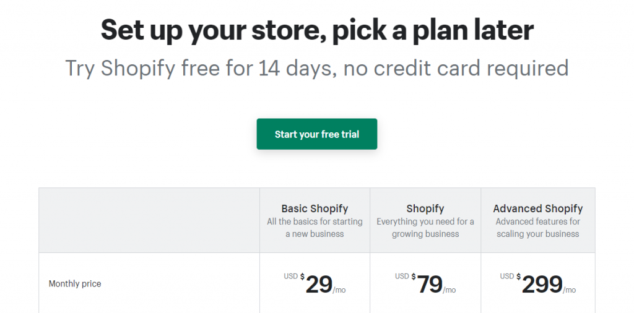Click the /mo suffix after 299

(570, 290)
